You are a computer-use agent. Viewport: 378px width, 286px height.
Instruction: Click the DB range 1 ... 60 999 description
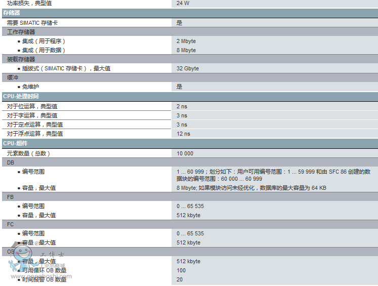[273, 175]
